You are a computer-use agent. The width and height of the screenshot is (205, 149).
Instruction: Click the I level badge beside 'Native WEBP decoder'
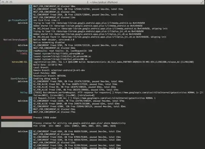[30, 40]
